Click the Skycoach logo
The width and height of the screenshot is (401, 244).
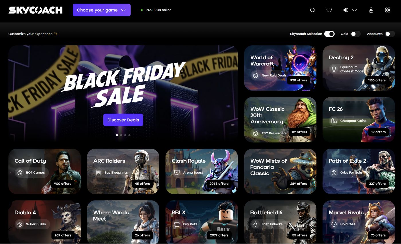36,10
